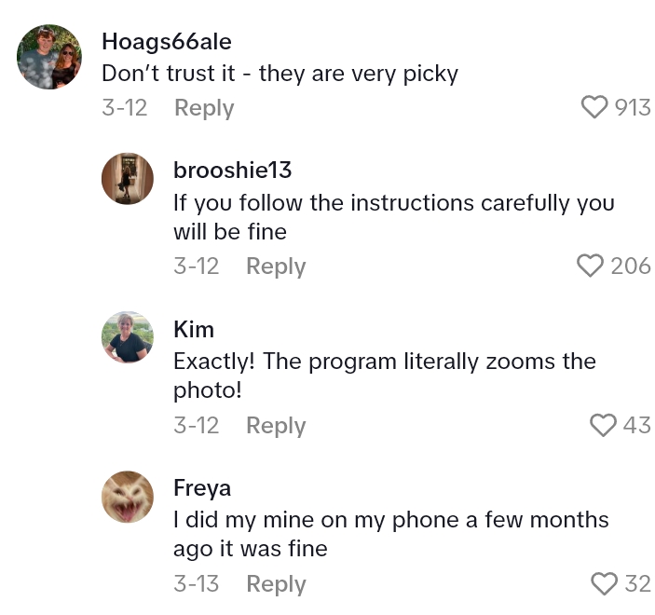
Task: Click the 3-13 date on Freya's comment
Action: [196, 584]
